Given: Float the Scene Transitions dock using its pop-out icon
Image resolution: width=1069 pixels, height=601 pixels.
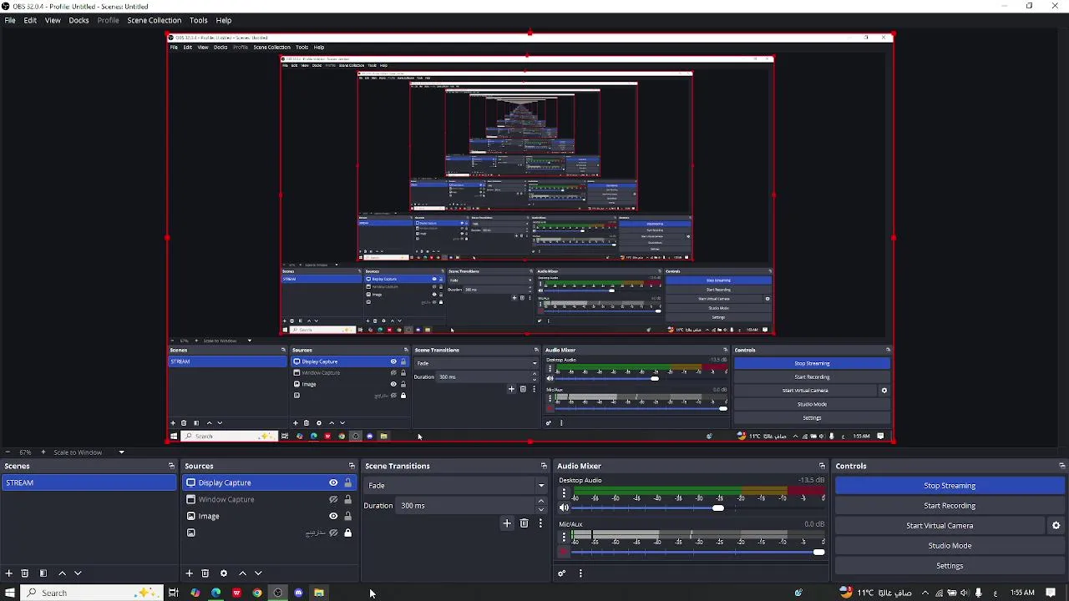Looking at the screenshot, I should pos(544,466).
